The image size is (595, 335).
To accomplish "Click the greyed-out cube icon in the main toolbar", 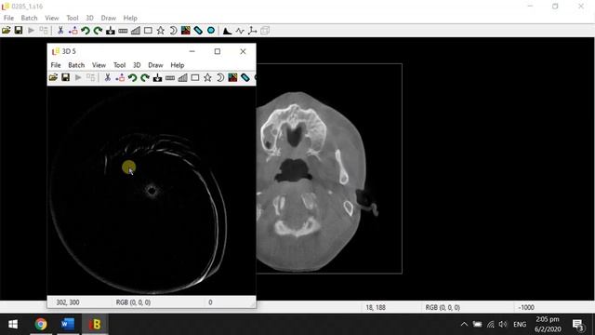I will tap(265, 31).
